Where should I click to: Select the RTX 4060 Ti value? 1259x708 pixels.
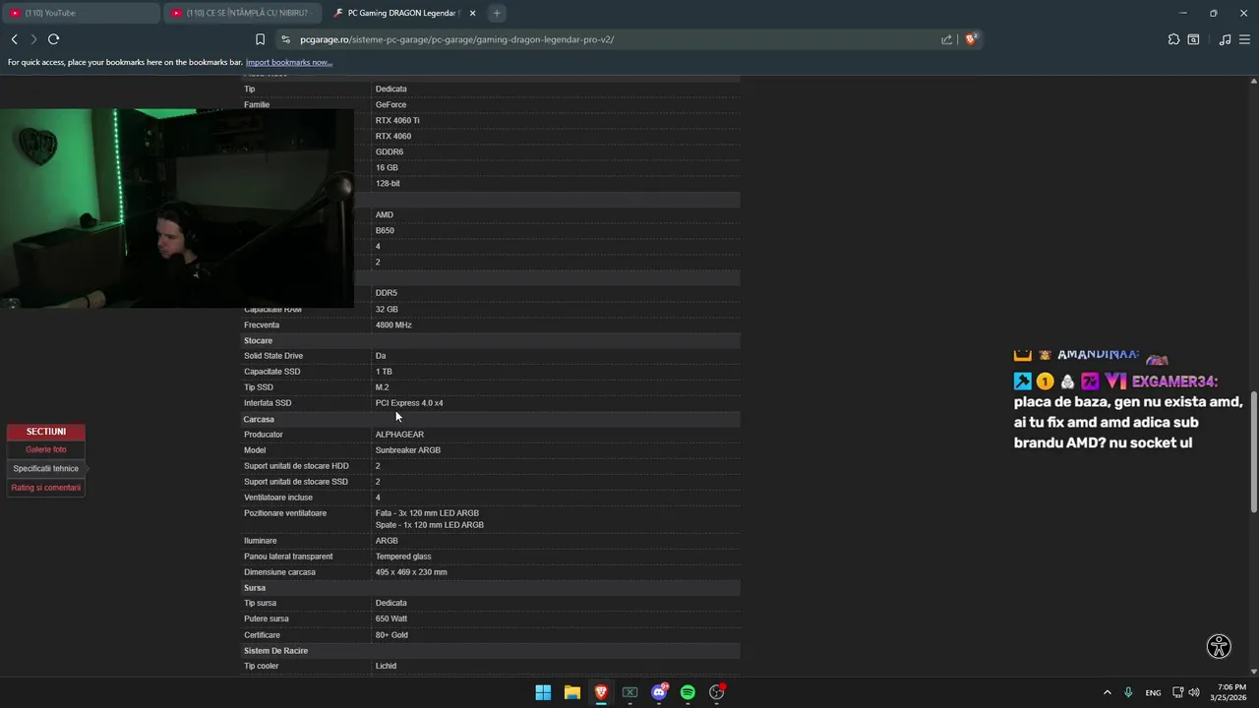397,120
